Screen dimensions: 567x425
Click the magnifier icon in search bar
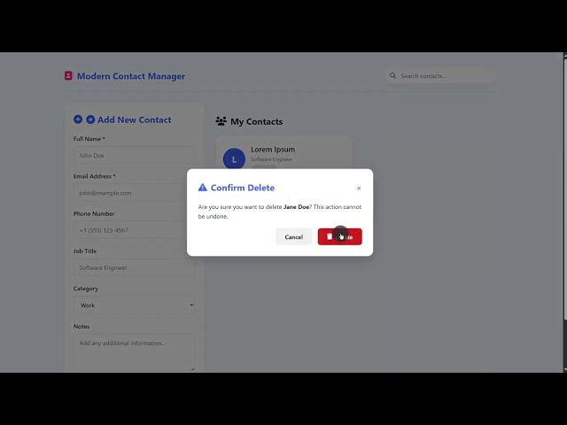(392, 75)
